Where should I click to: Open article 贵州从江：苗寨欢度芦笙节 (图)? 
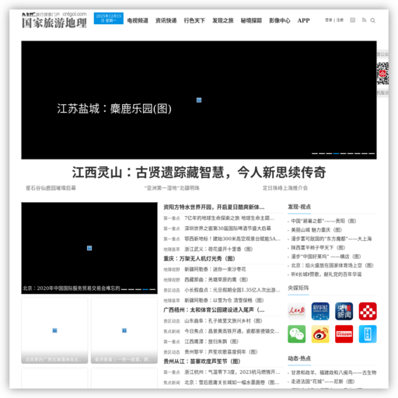click(202, 361)
